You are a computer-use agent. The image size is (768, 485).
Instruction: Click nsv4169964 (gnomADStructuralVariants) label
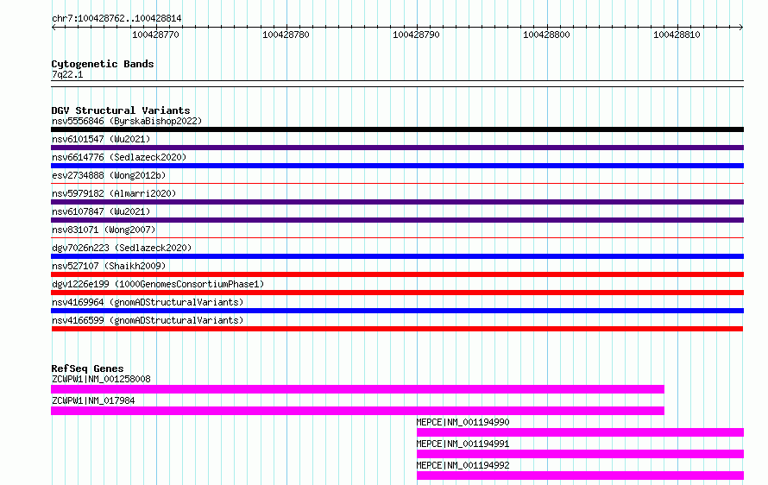pos(148,302)
